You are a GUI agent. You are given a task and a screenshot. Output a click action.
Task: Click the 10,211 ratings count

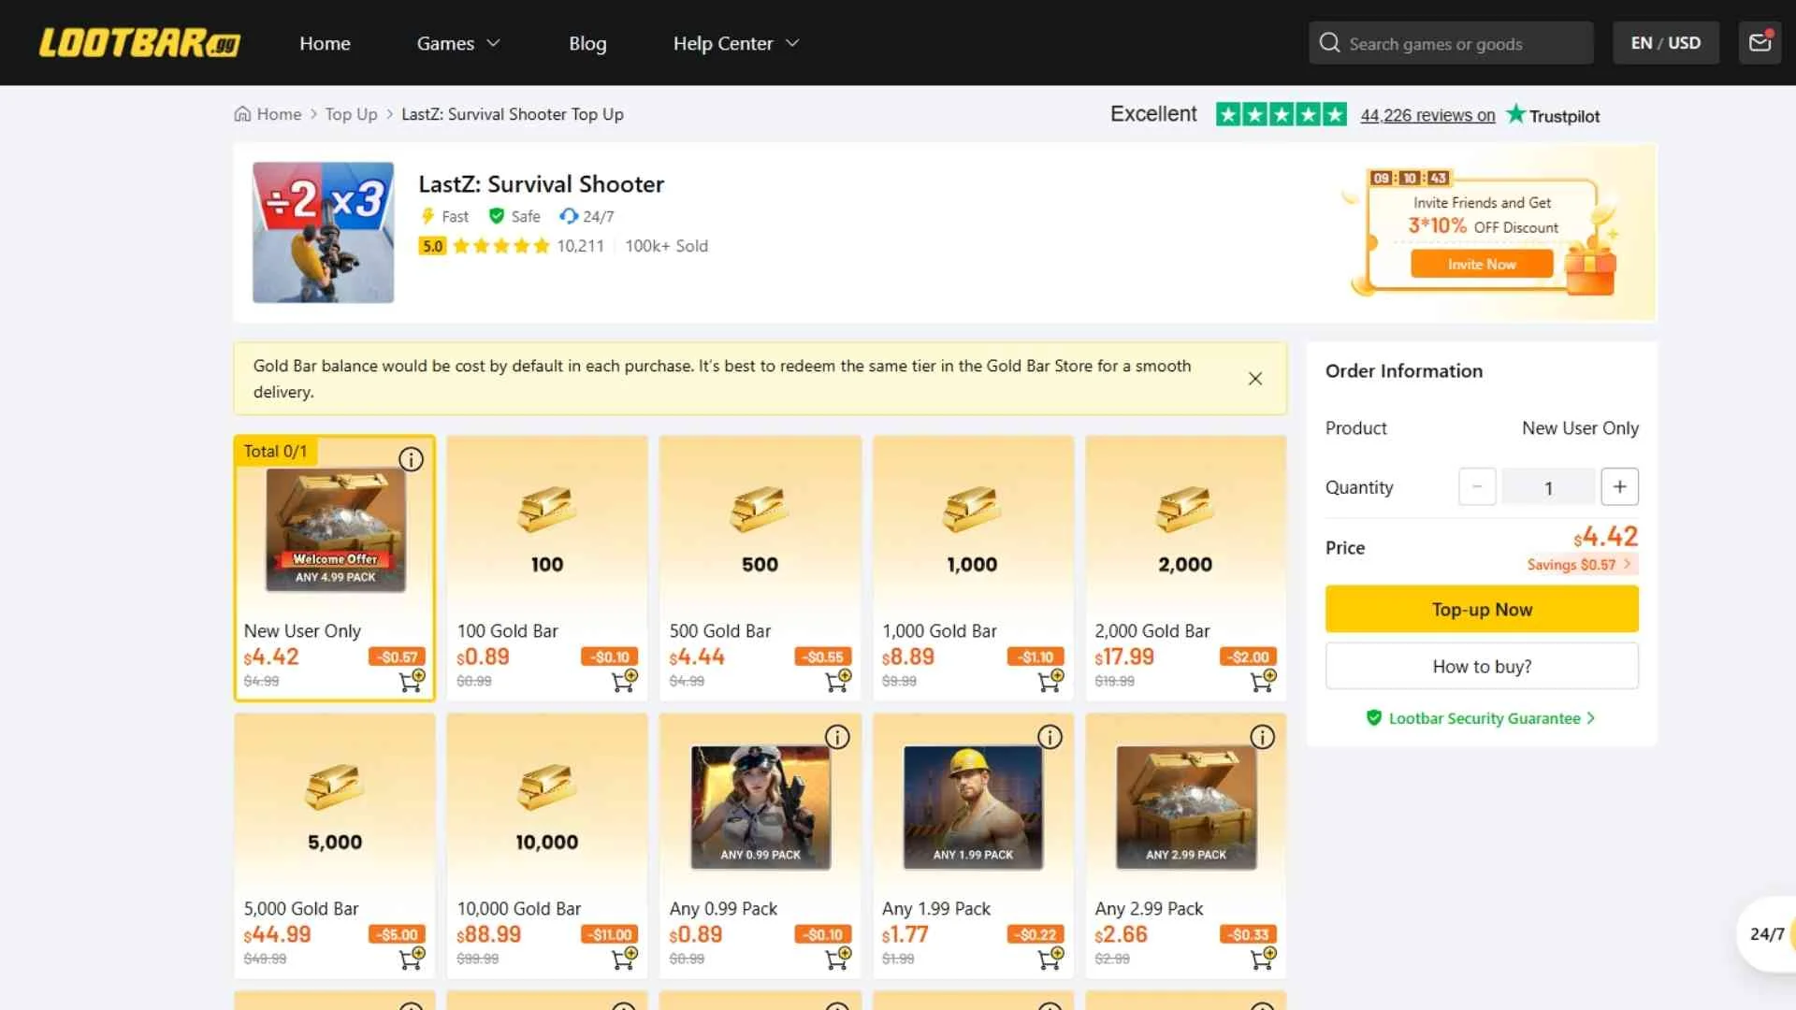(580, 246)
